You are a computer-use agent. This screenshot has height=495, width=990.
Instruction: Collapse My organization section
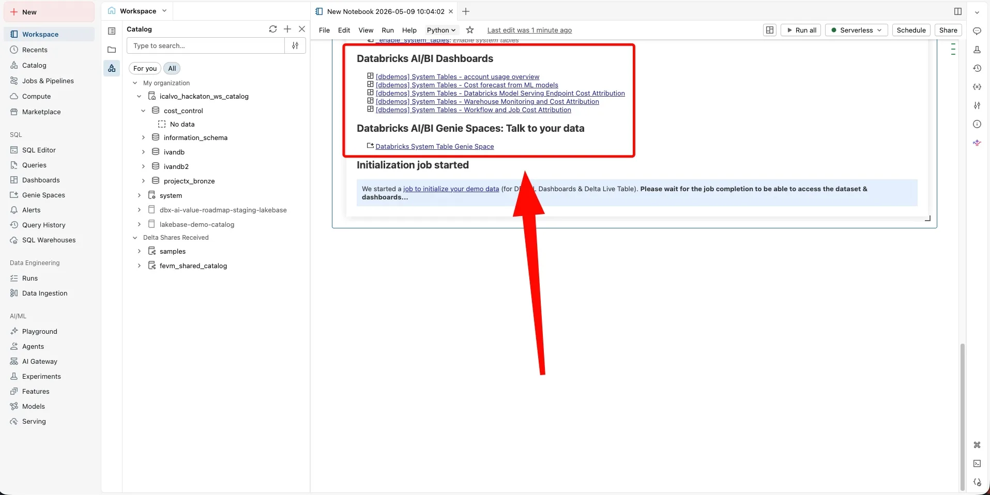click(x=135, y=83)
